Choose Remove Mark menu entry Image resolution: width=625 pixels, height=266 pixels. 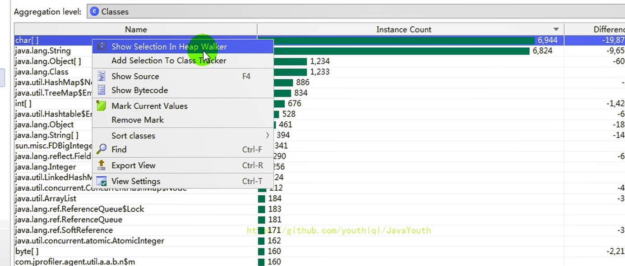183,120
